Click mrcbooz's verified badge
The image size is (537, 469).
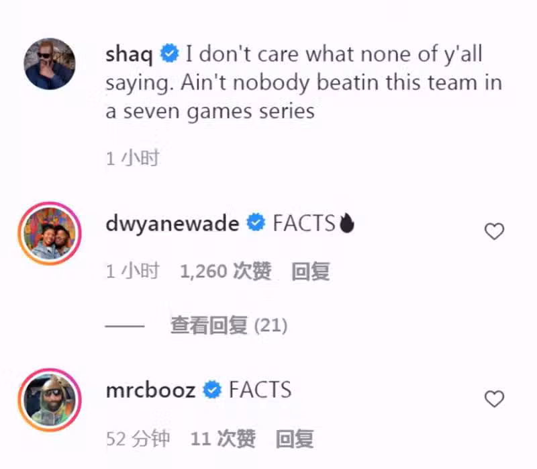tap(212, 390)
